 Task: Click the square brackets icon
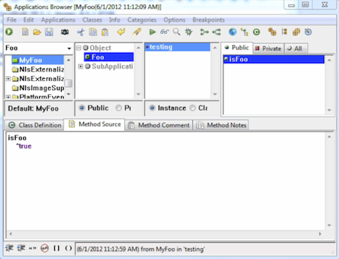pyautogui.click(x=56, y=248)
